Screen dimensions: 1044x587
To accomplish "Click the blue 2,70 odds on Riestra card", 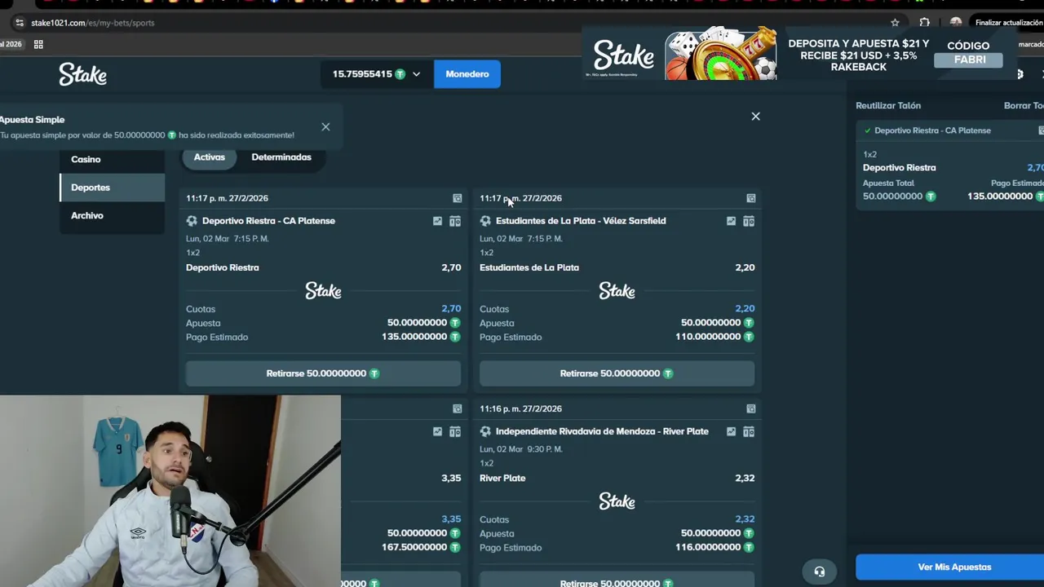I will click(451, 309).
